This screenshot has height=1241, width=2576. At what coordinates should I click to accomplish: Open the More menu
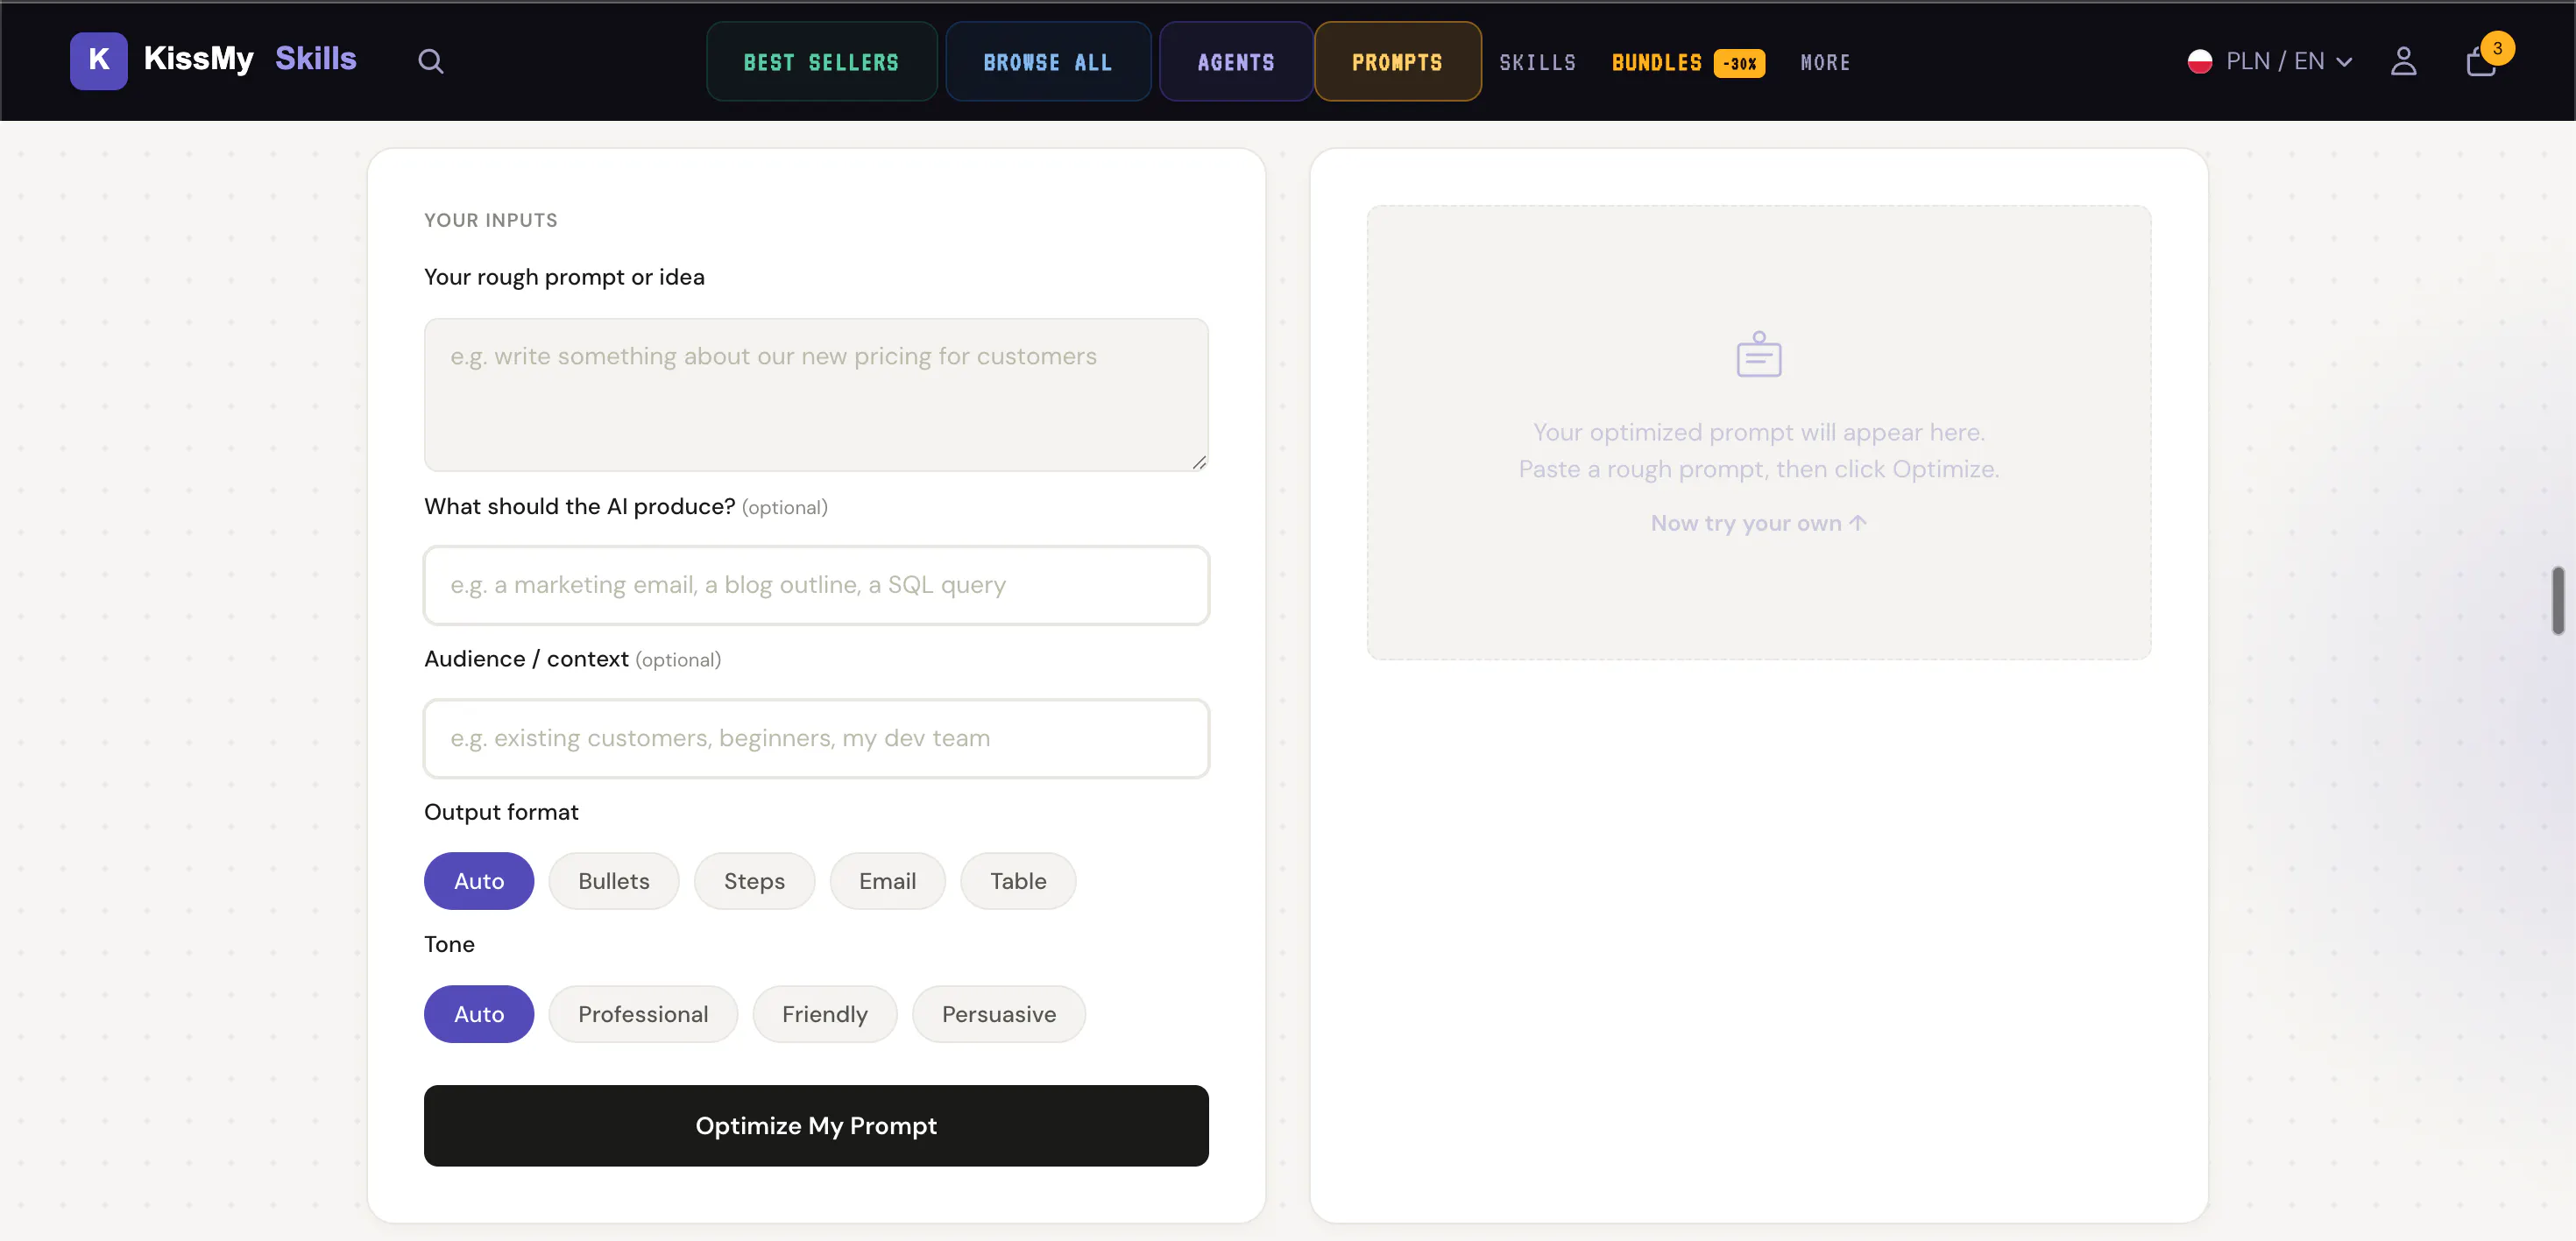click(x=1825, y=63)
